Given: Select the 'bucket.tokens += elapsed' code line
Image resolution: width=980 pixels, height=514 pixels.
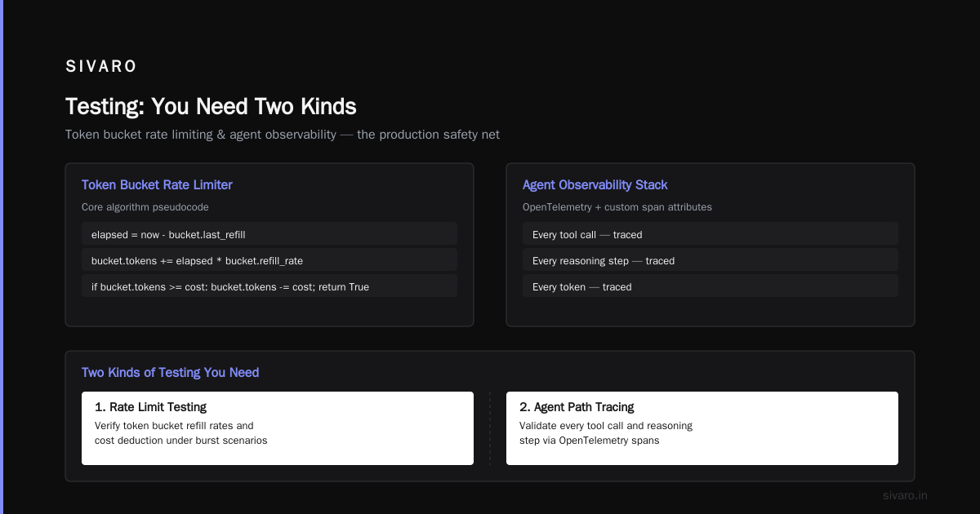Looking at the screenshot, I should [269, 260].
